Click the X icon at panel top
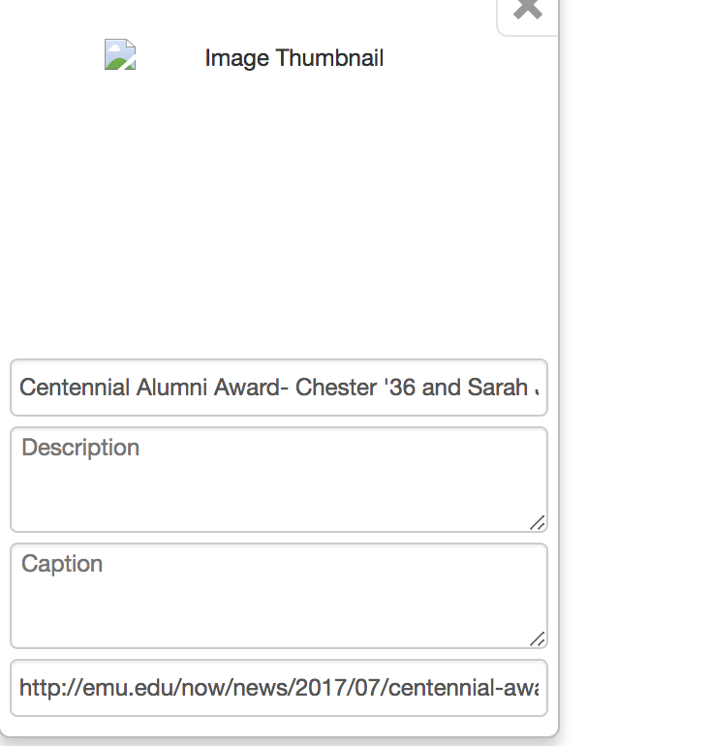 point(527,12)
